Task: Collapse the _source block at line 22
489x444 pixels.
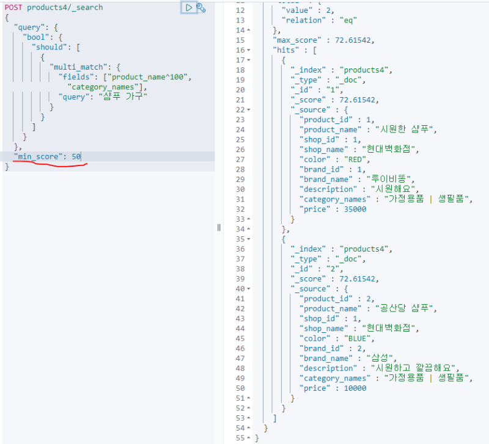Action: [x=249, y=110]
